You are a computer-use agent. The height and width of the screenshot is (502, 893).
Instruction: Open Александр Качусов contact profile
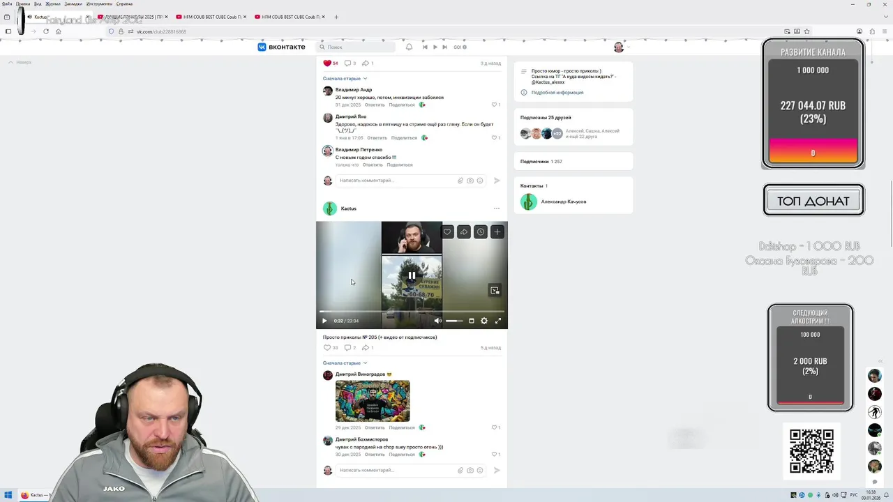[x=564, y=201]
